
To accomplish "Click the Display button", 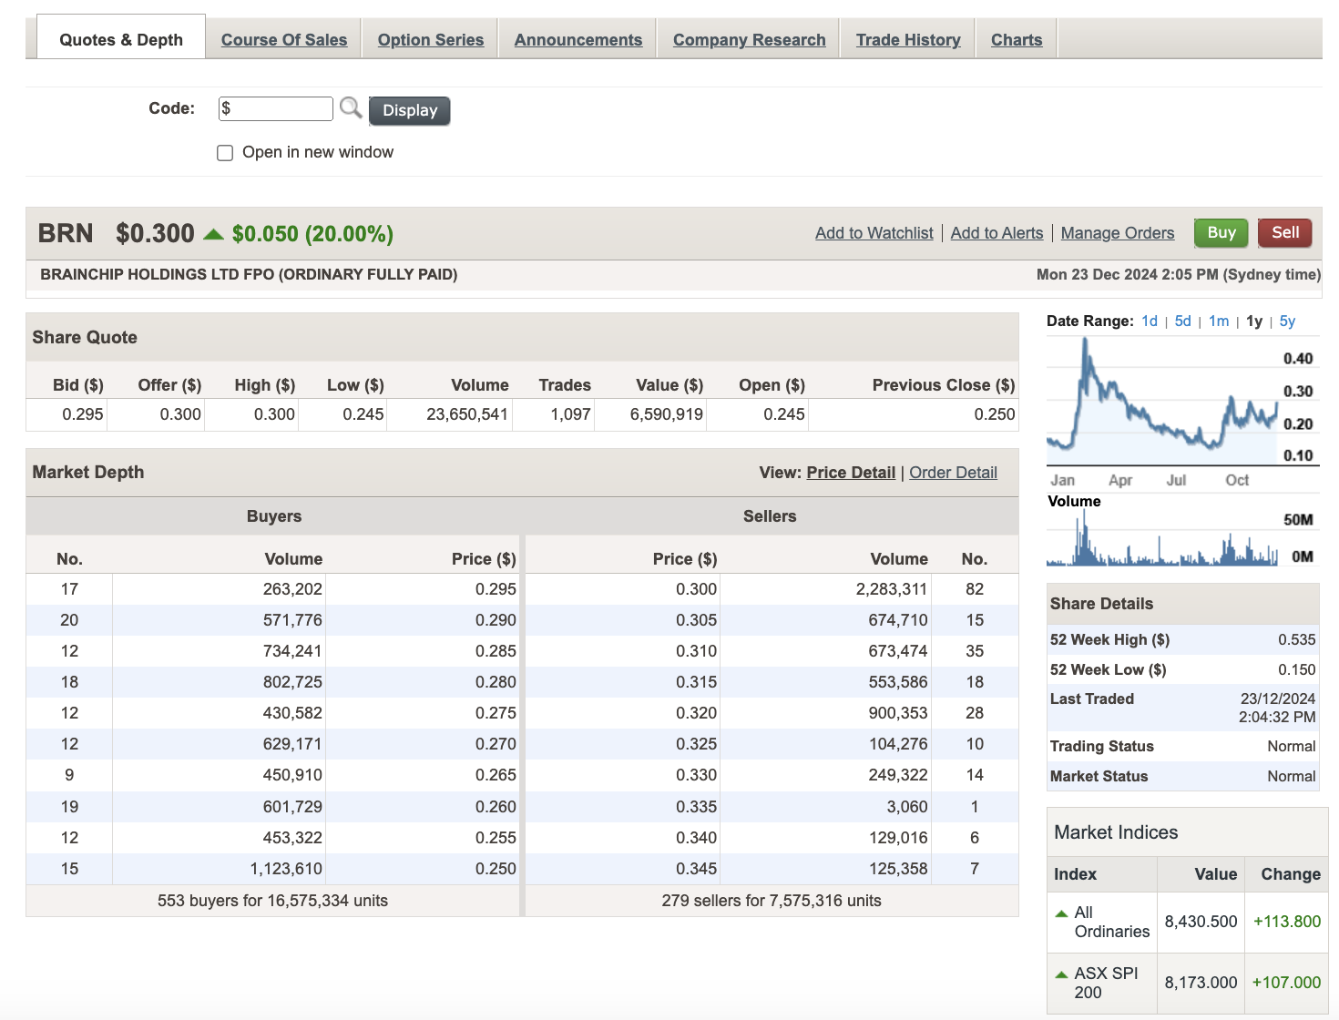I will [x=410, y=110].
